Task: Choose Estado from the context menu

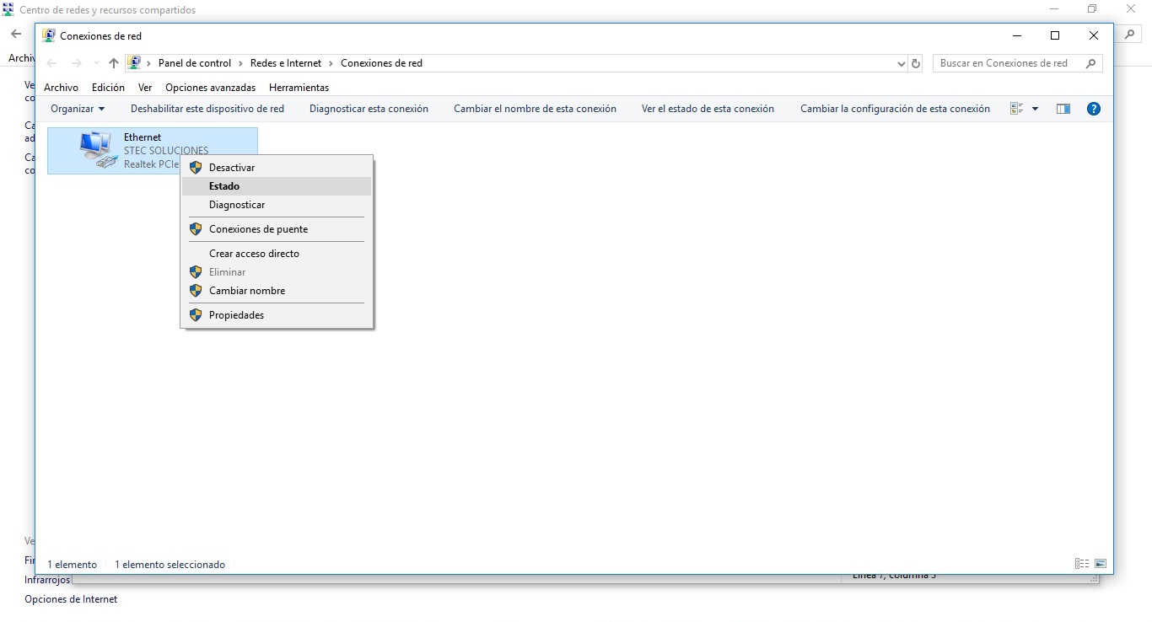Action: [x=277, y=186]
